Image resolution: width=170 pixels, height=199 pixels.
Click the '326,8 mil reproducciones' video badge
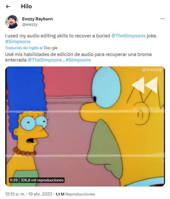[42, 180]
